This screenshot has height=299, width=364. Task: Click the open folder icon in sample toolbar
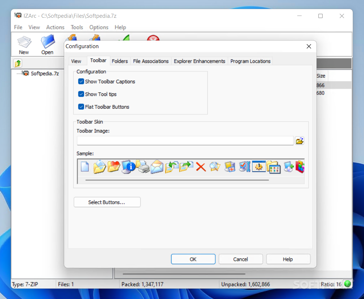(99, 167)
